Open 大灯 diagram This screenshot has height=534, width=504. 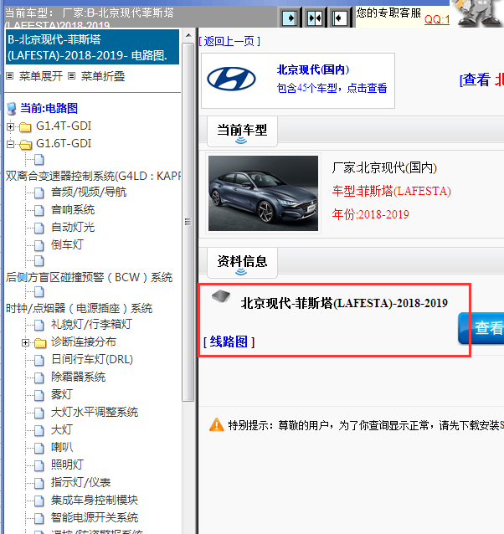tap(62, 429)
